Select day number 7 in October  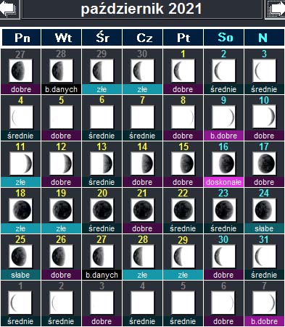[x=142, y=100]
